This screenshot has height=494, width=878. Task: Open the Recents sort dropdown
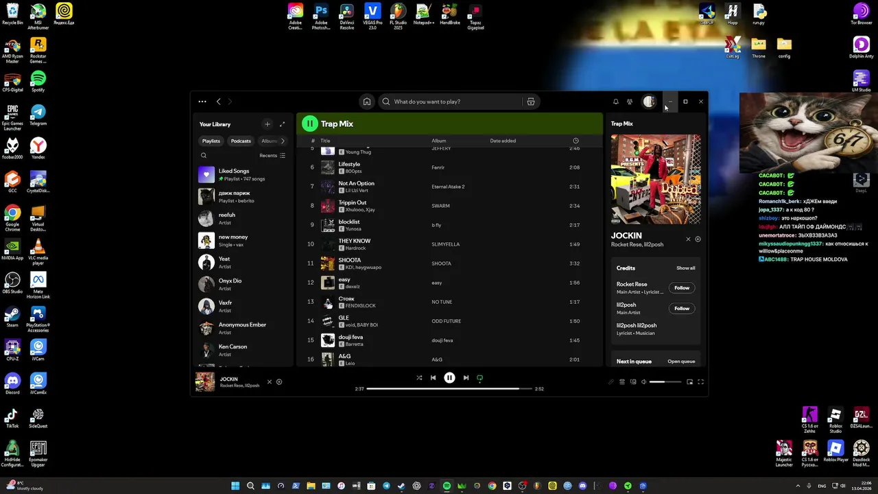coord(272,156)
